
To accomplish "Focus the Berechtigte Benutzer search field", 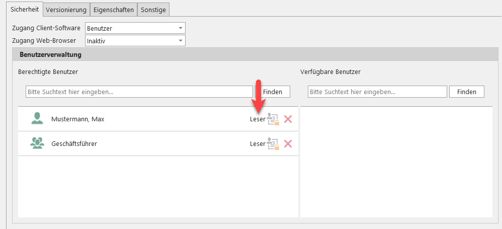I will [x=139, y=92].
